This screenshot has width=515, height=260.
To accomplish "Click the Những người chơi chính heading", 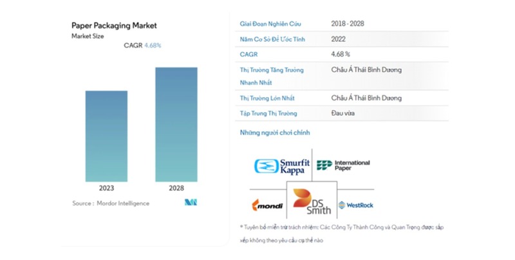I will pos(266,133).
